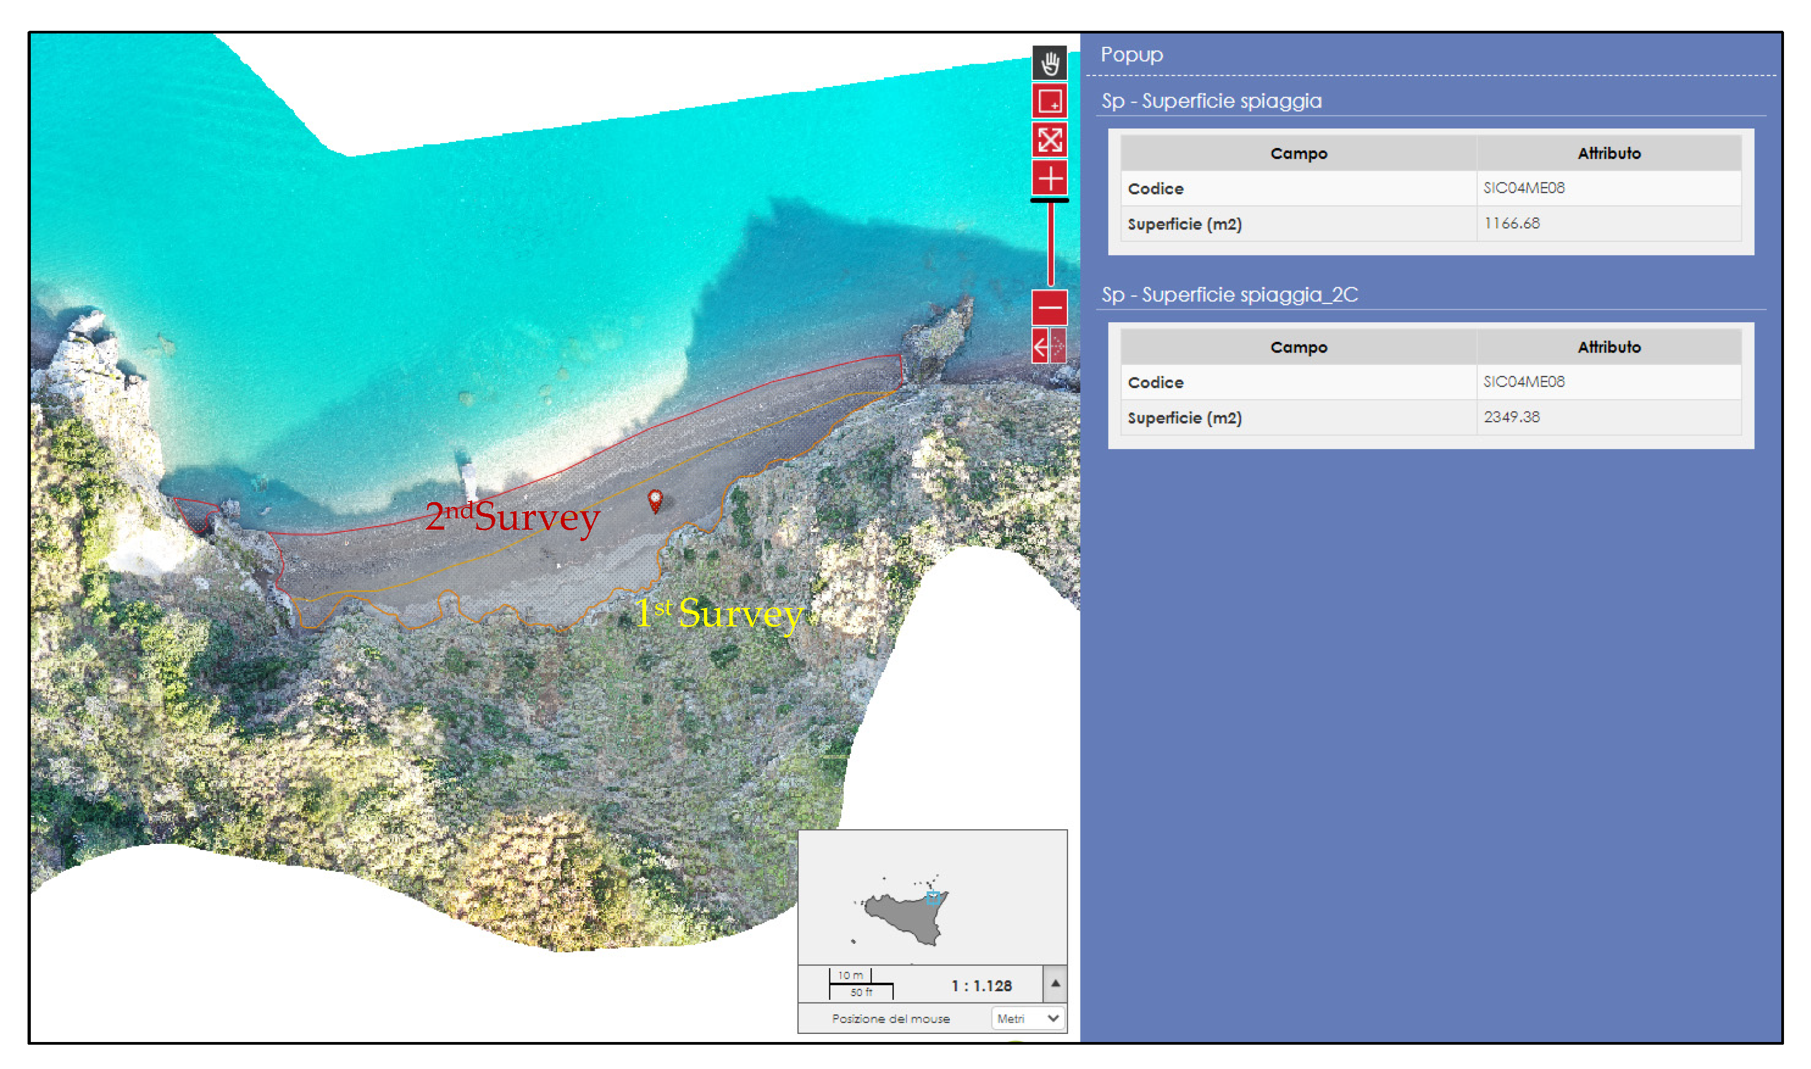Select the 2349.38 surface value cell
Image resolution: width=1811 pixels, height=1069 pixels.
[1511, 417]
